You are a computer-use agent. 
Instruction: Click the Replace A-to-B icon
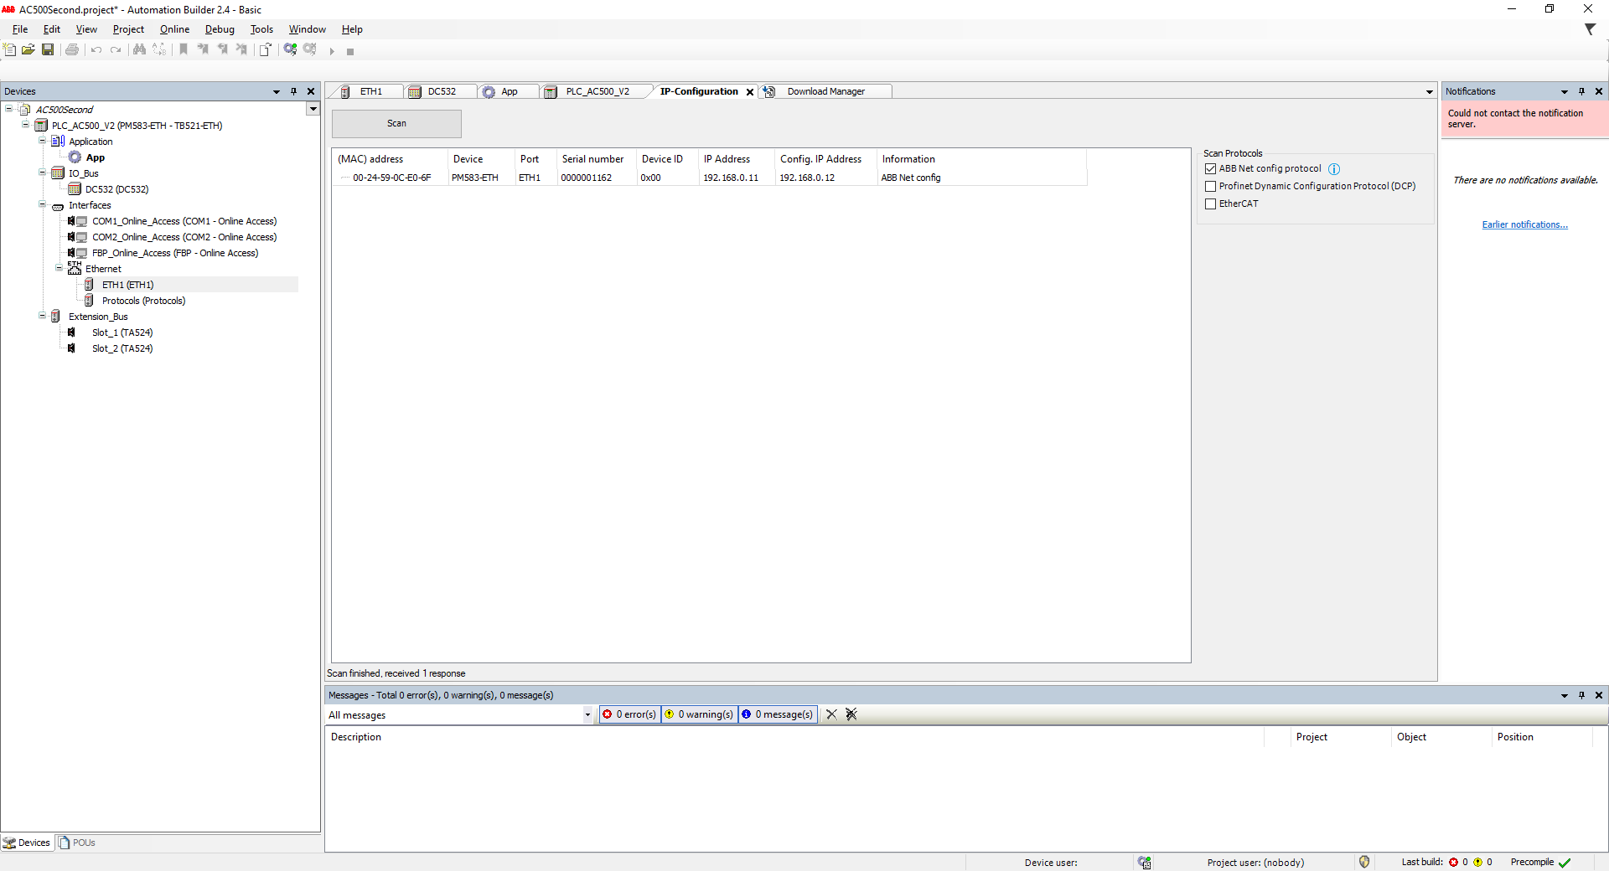click(x=159, y=50)
